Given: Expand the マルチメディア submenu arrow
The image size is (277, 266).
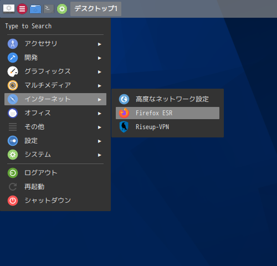Looking at the screenshot, I should [100, 86].
